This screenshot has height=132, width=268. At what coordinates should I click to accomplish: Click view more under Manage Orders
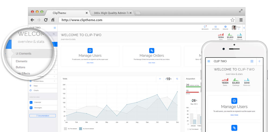pyautogui.click(x=151, y=63)
